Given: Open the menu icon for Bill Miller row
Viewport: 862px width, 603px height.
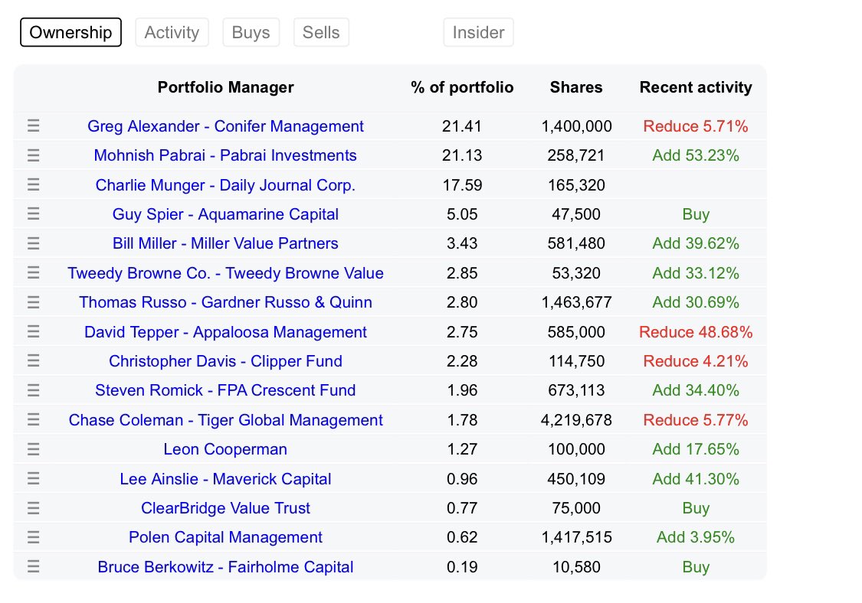Looking at the screenshot, I should [x=34, y=243].
